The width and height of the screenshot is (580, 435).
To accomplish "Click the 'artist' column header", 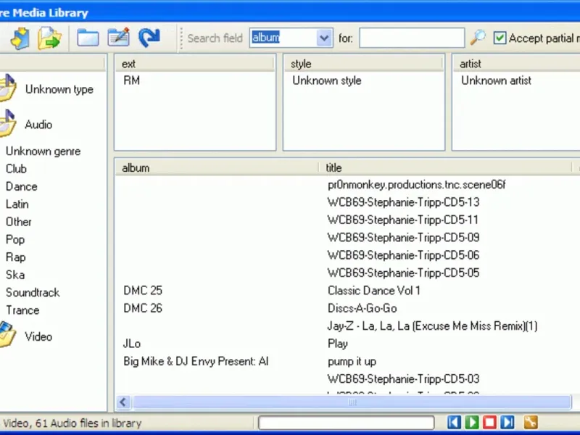I will pyautogui.click(x=516, y=64).
